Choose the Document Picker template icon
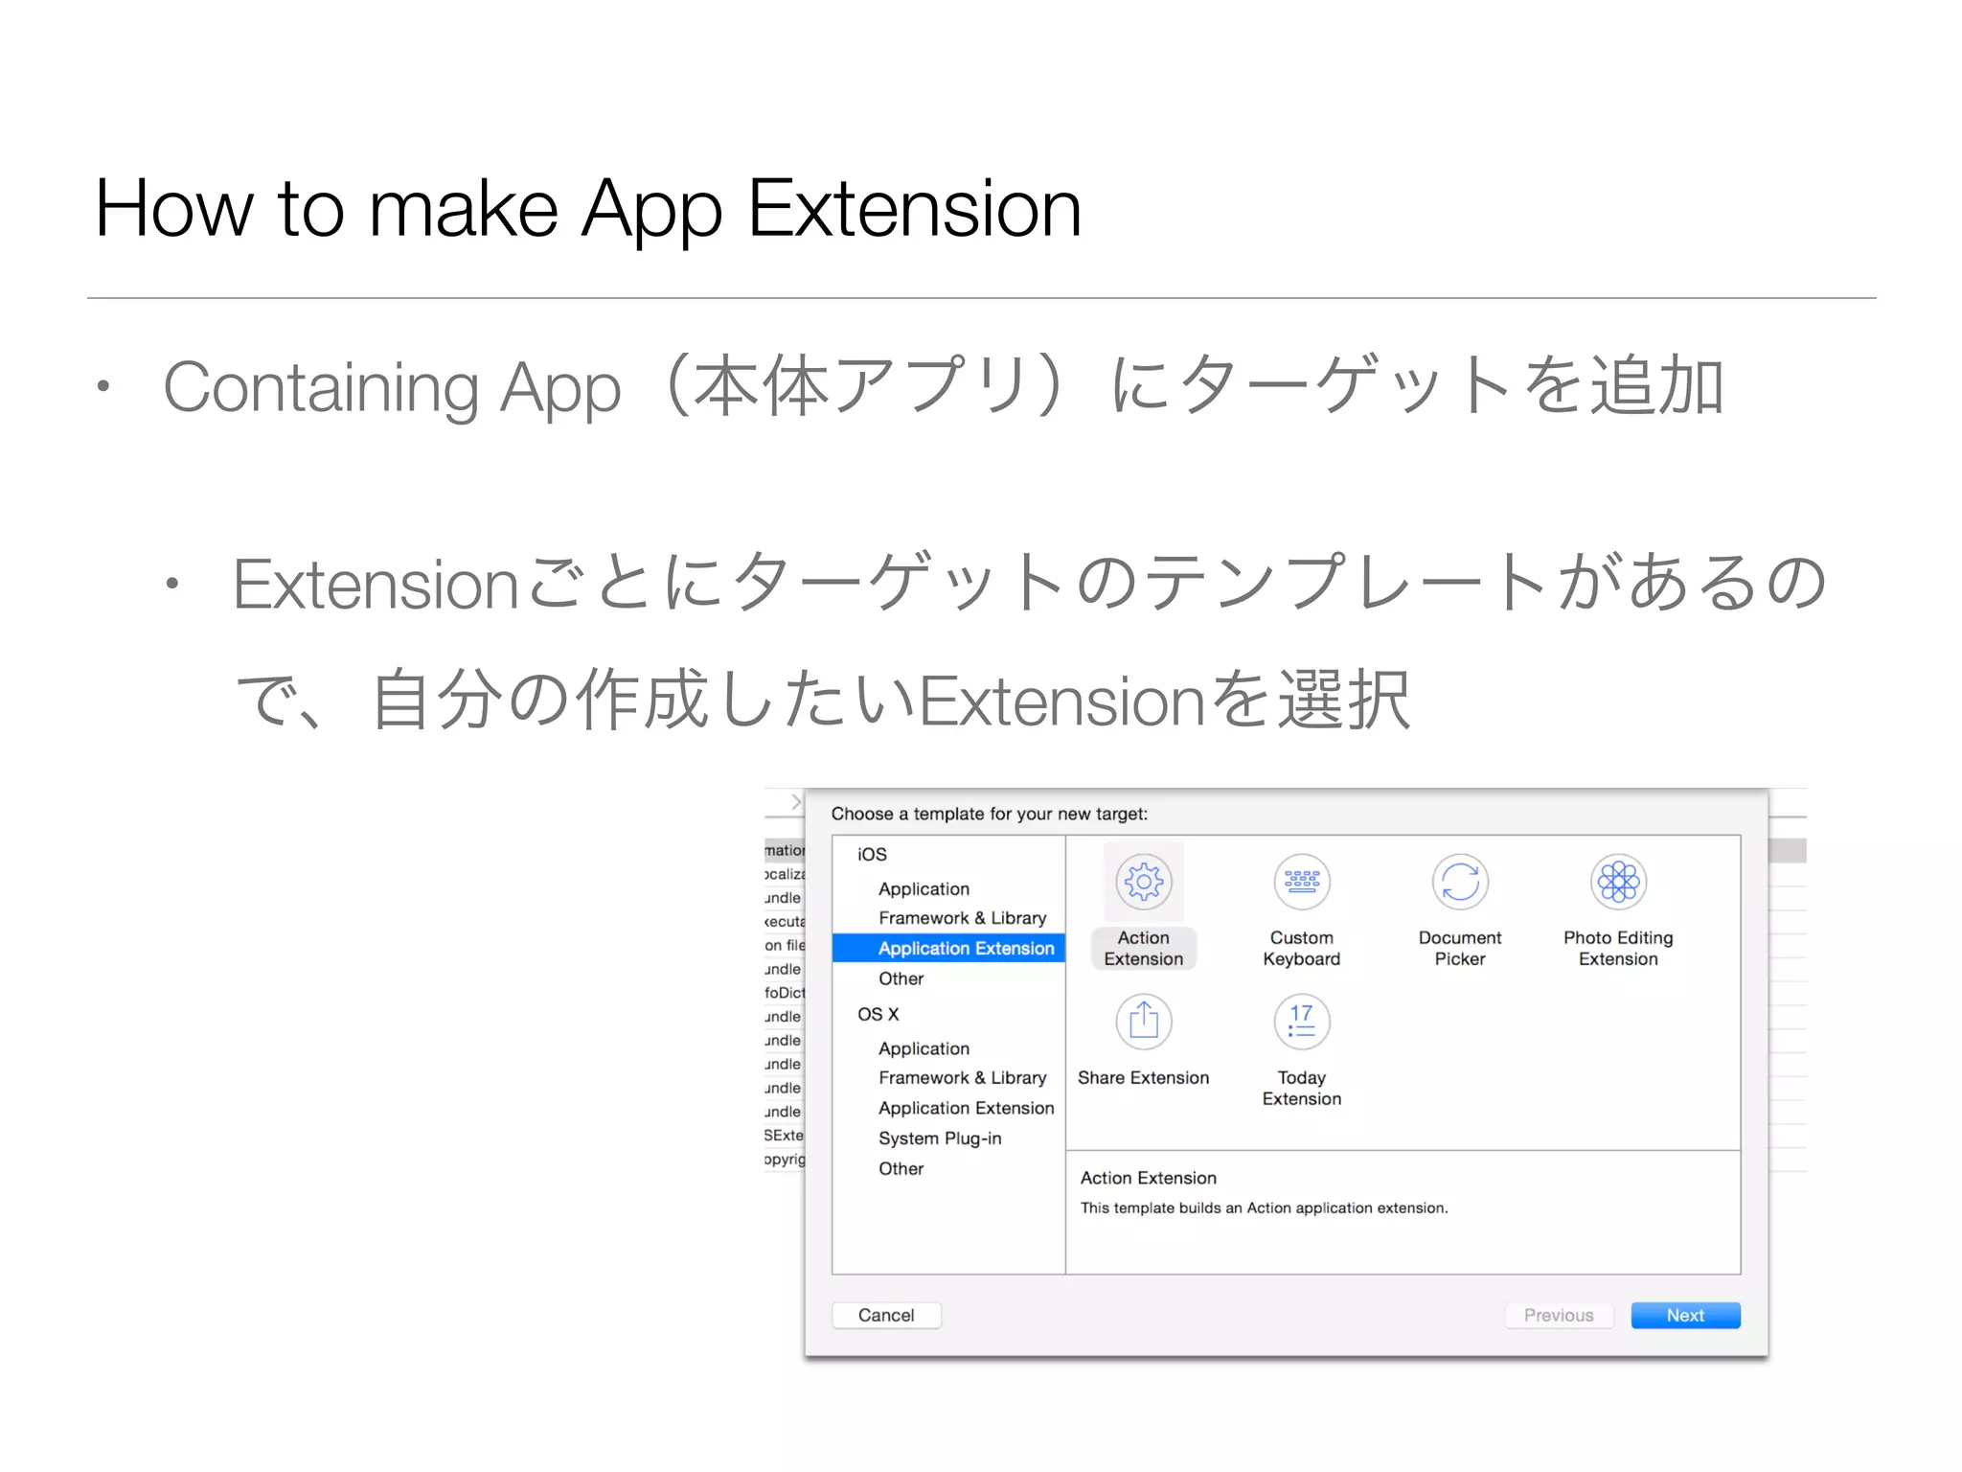Screen dimensions: 1962x1472 [1459, 881]
